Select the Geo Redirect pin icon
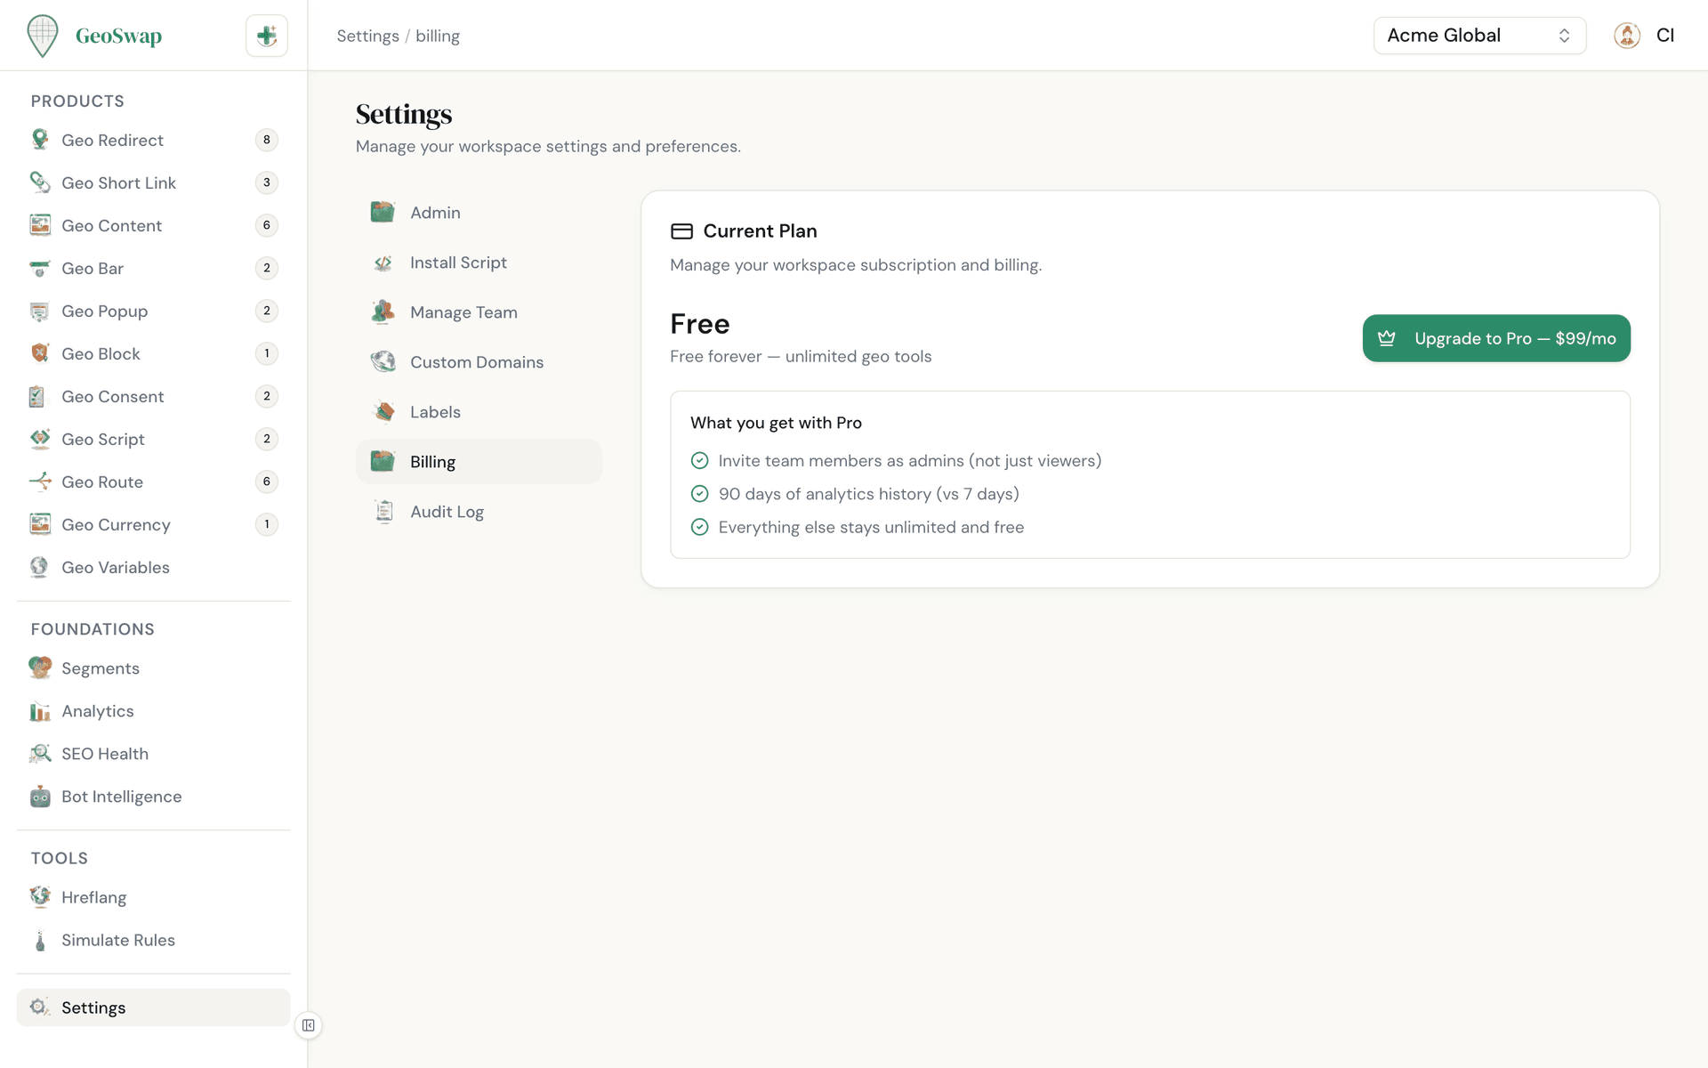Screen dimensions: 1708x1068 pyautogui.click(x=39, y=140)
